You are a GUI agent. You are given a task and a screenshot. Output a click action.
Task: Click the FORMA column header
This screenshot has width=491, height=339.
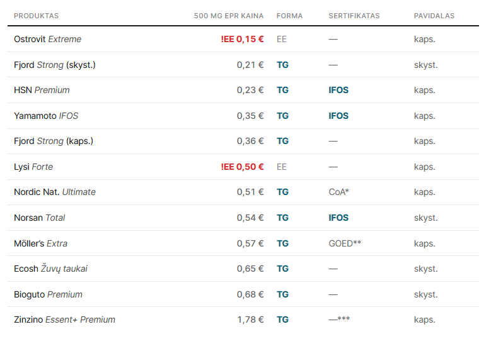tap(289, 16)
